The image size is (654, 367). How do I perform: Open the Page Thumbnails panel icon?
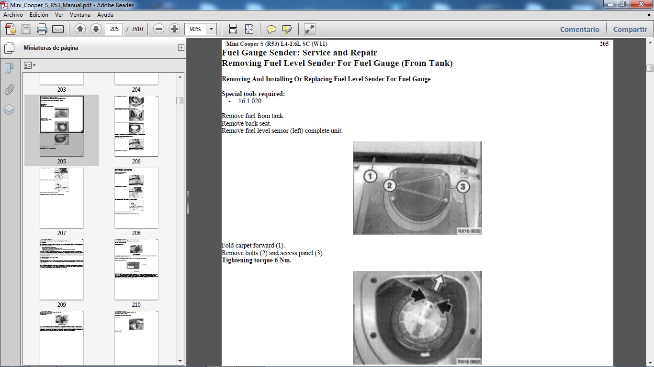9,48
